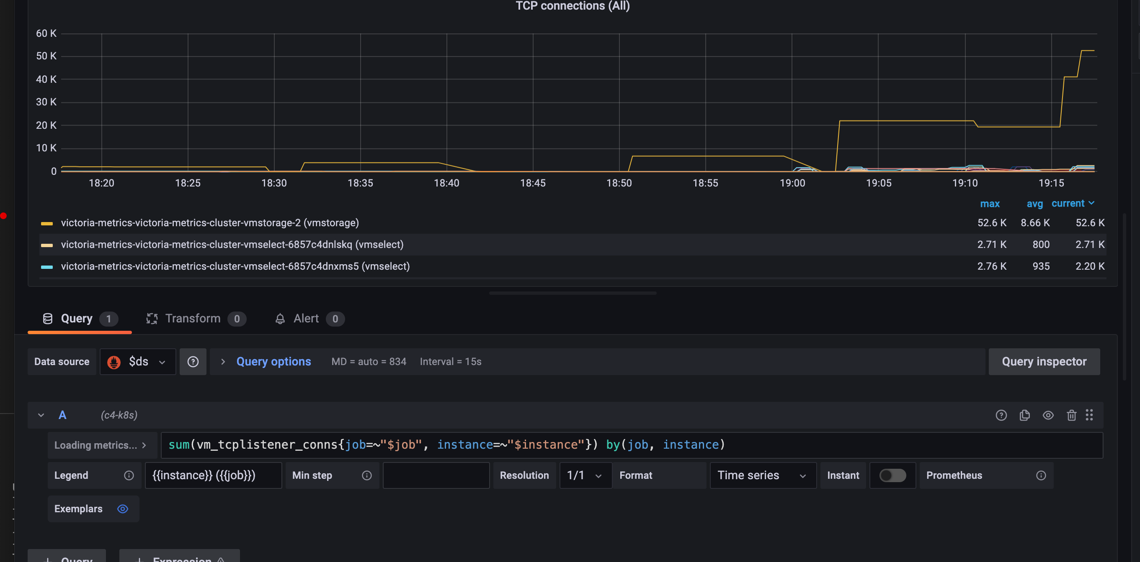Open data source help icon

(x=193, y=361)
